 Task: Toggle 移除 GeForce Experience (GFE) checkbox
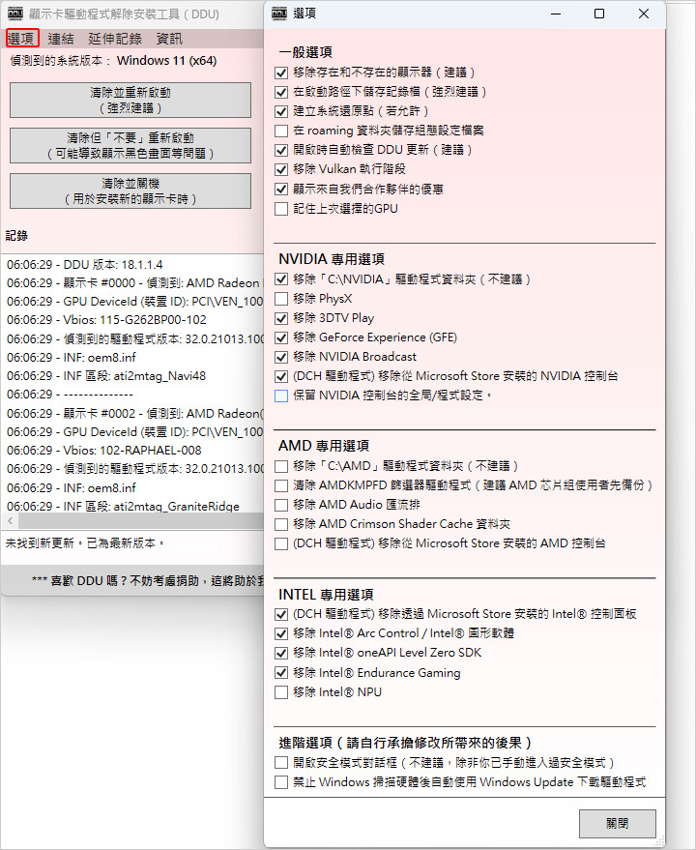coord(280,337)
